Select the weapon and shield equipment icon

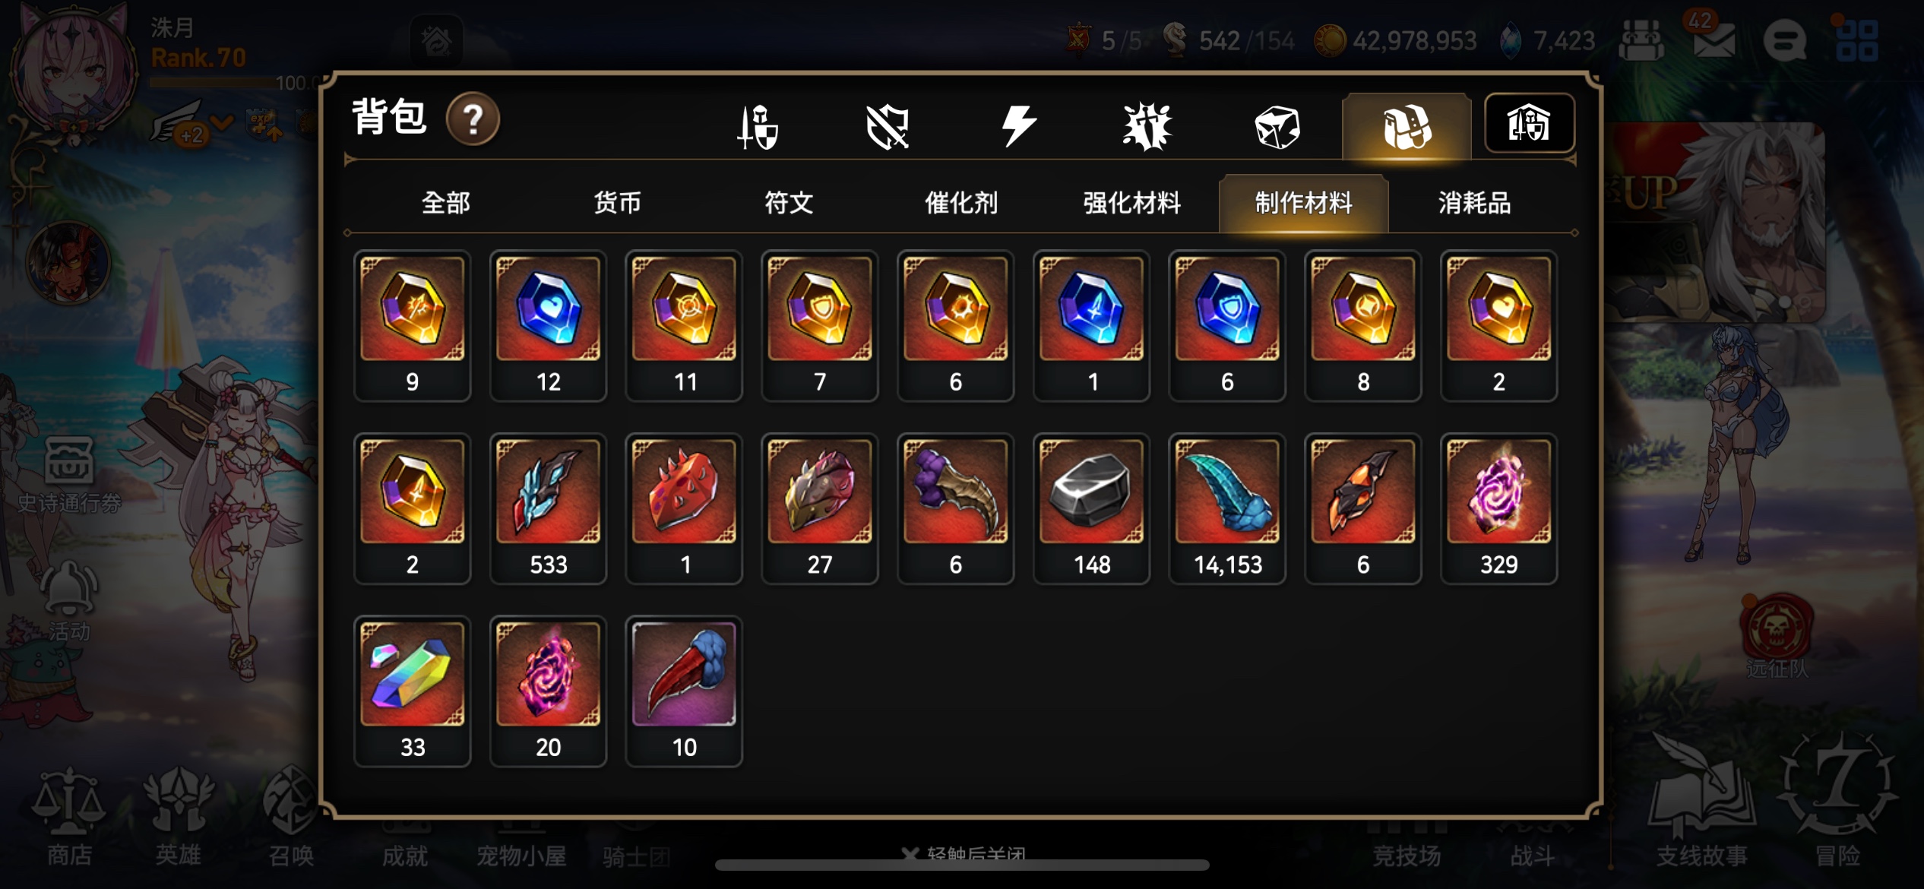pos(758,127)
